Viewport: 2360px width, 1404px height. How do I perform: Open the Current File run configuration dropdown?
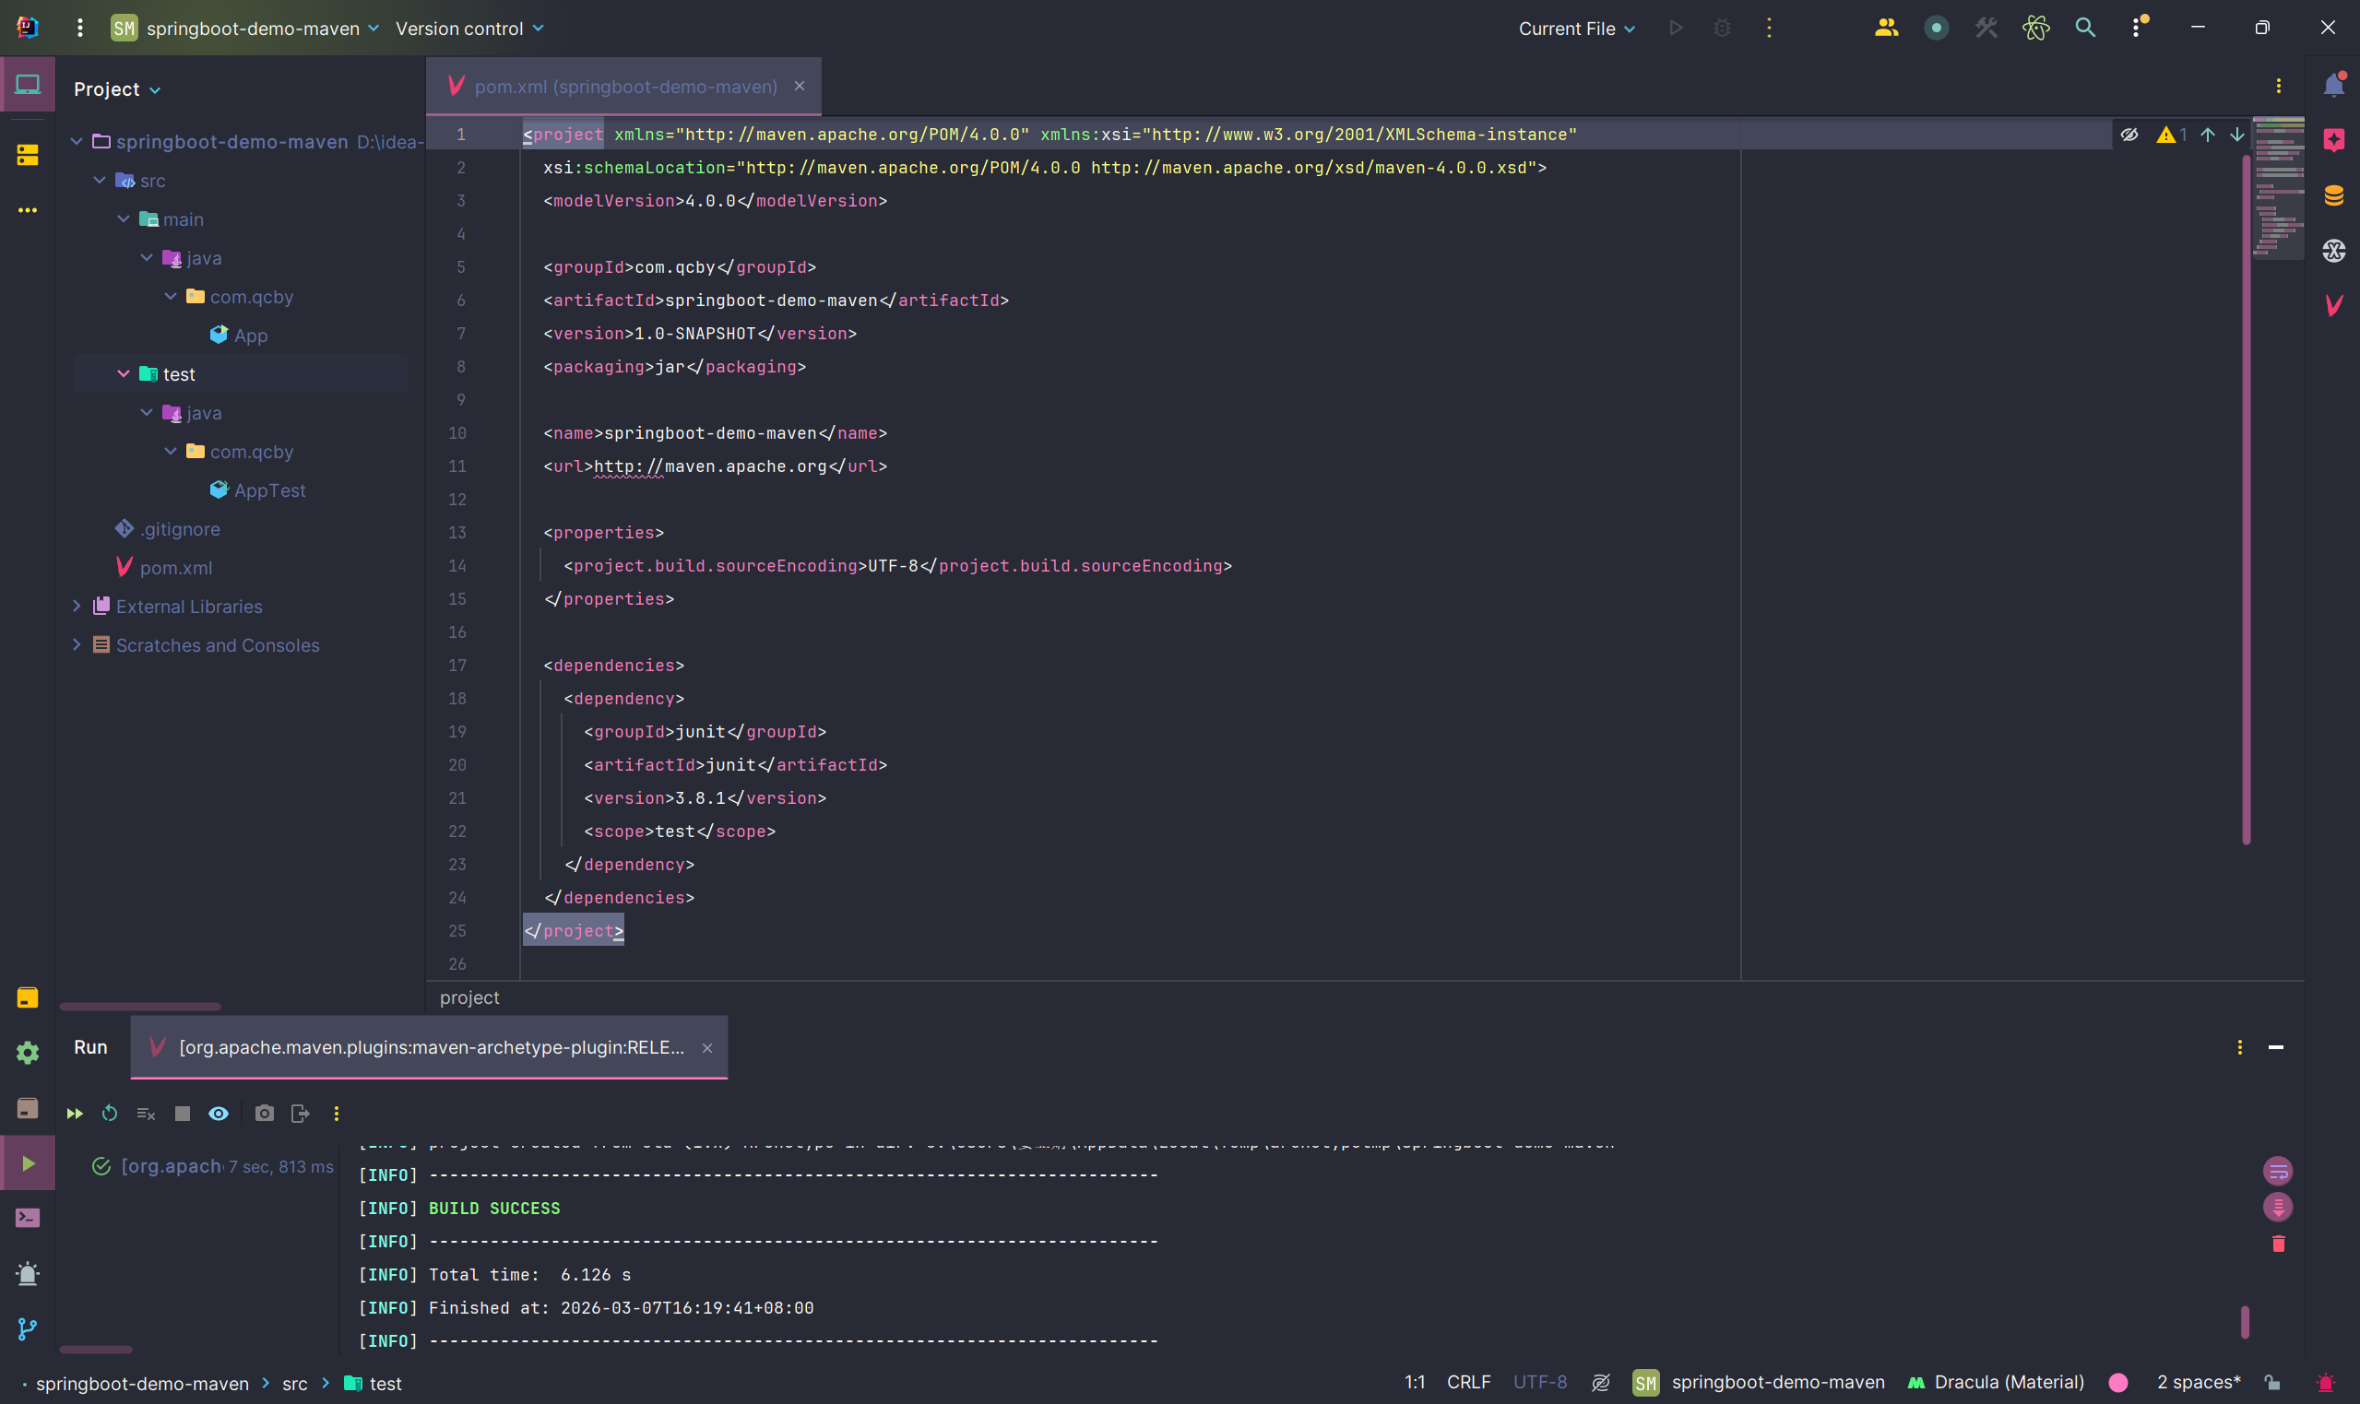coord(1575,29)
